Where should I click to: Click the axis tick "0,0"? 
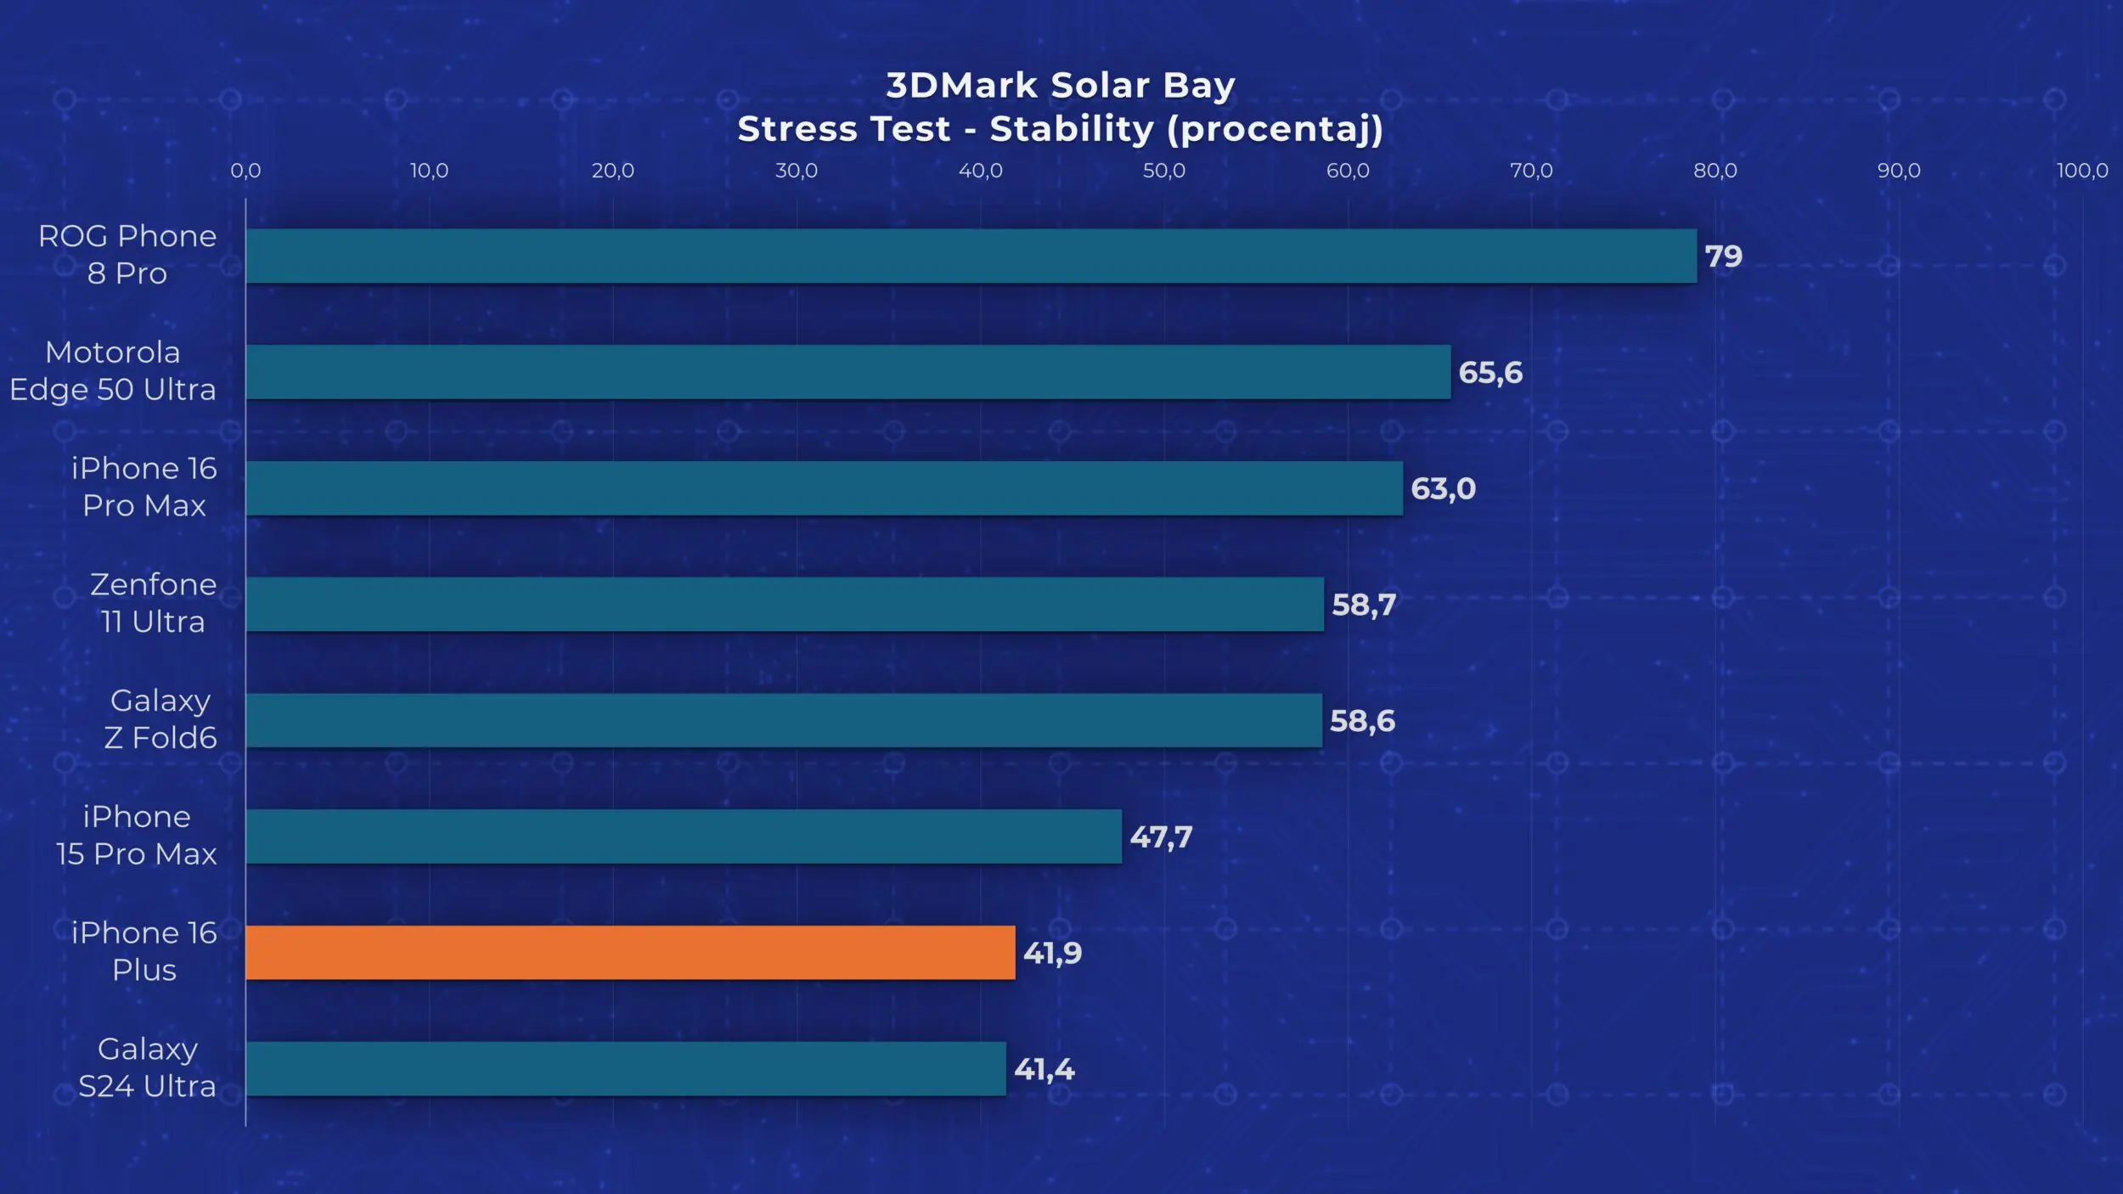click(245, 171)
